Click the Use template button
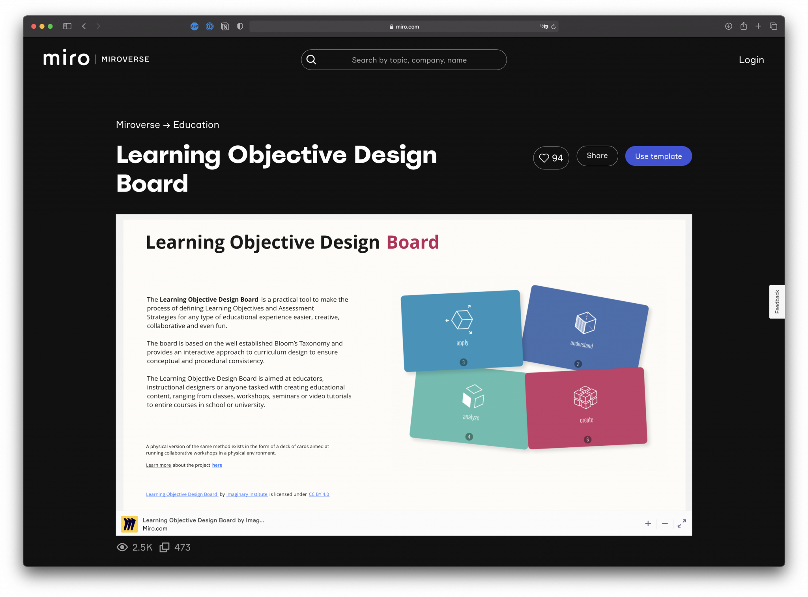 pyautogui.click(x=658, y=156)
